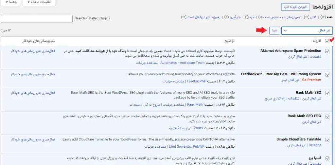The image size is (335, 165).
Task: View Rank Math SEO plugin details
Action: pyautogui.click(x=173, y=104)
